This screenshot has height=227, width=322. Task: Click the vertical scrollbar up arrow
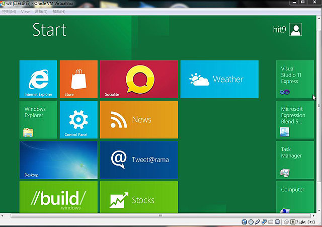coord(319,19)
